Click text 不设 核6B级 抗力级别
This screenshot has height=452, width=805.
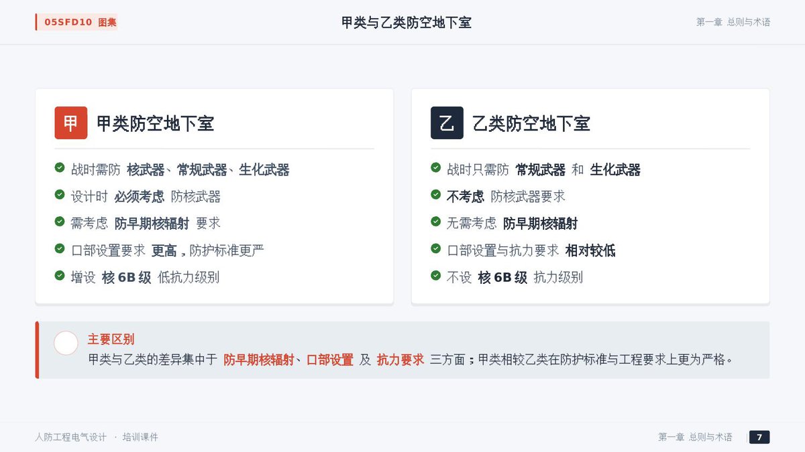(x=515, y=277)
